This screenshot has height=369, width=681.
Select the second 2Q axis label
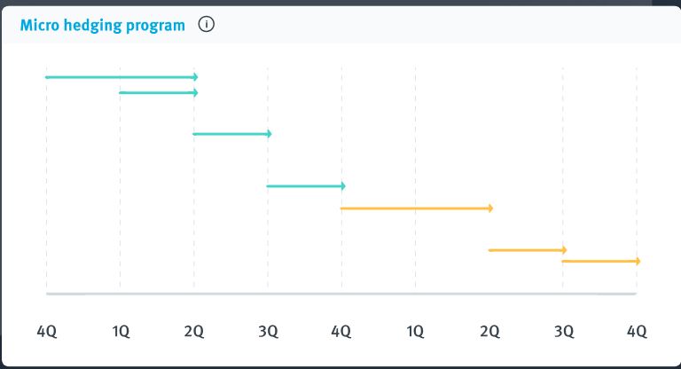coord(489,332)
